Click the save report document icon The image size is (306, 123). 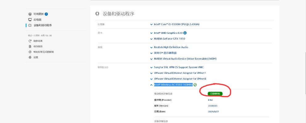[x=30, y=46]
